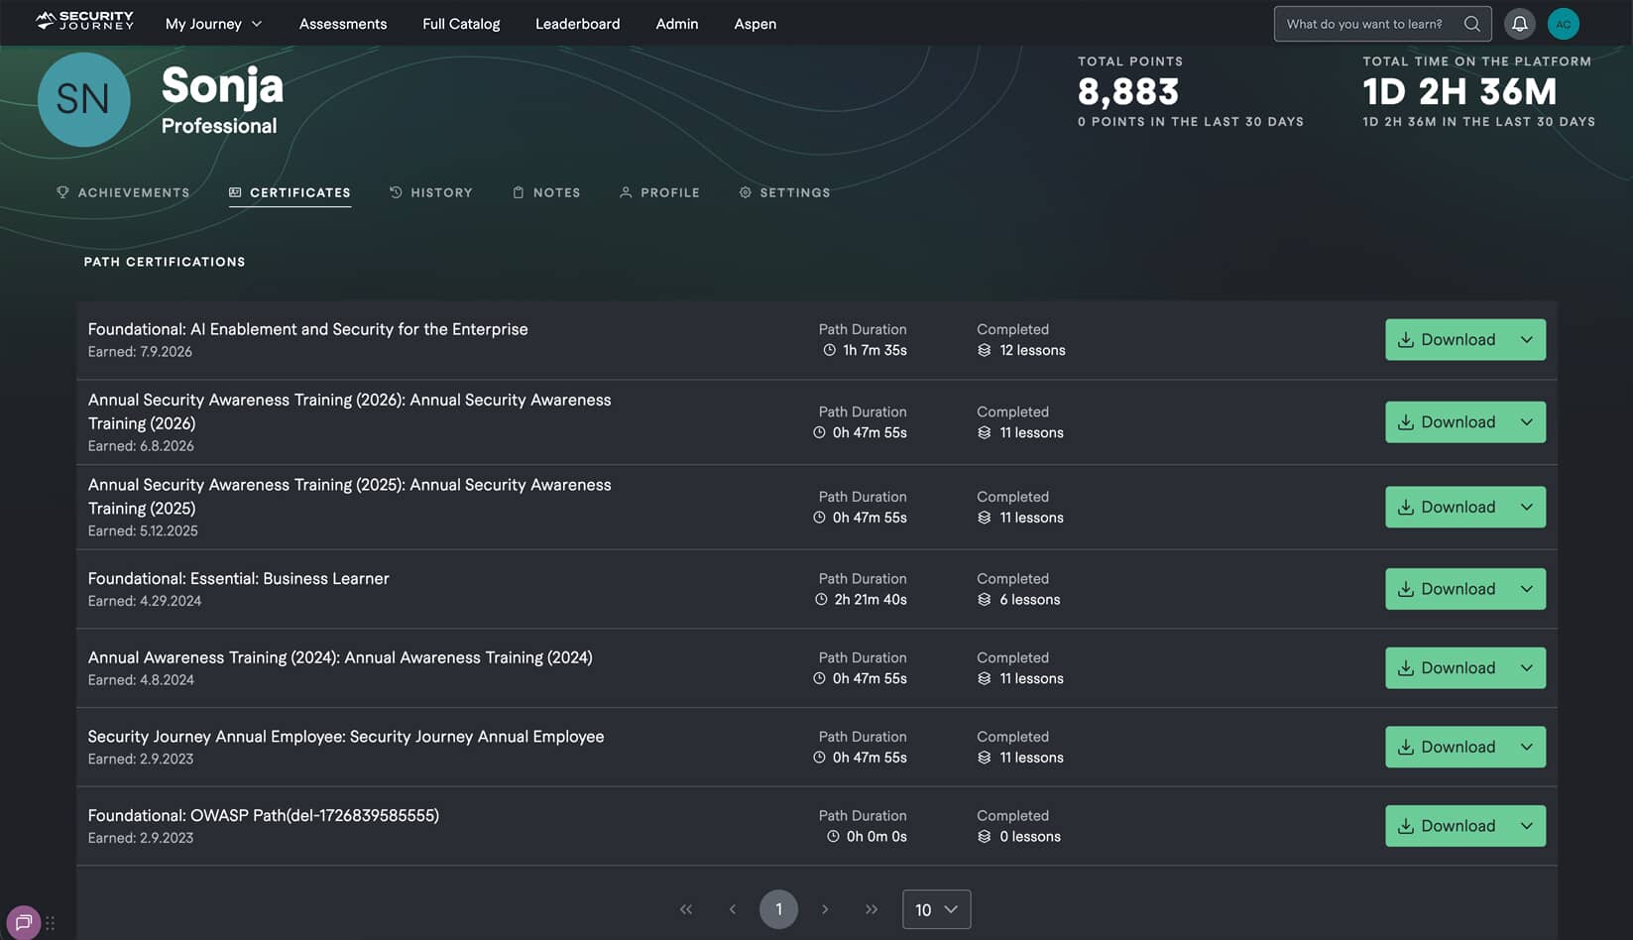Expand download options for Annual Security Awareness 2026
Viewport: 1633px width, 940px height.
(1527, 422)
